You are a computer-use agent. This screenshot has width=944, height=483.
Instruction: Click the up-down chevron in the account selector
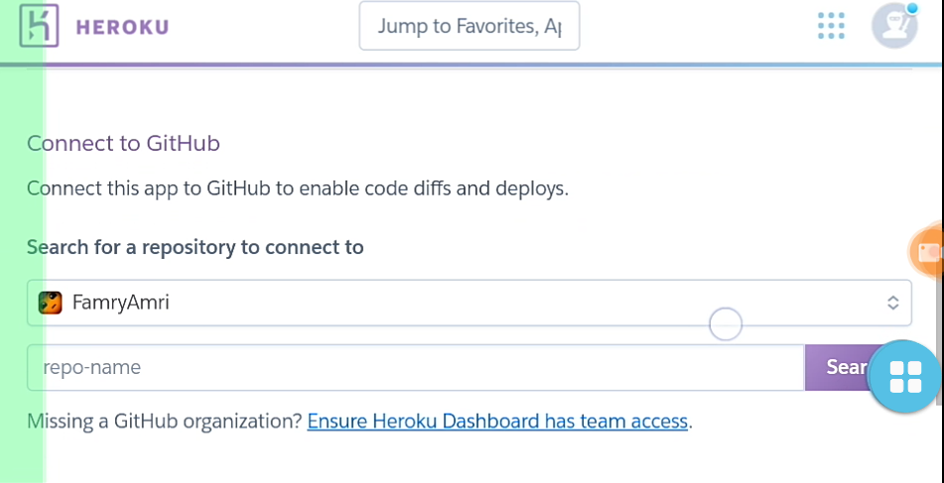[x=892, y=302]
